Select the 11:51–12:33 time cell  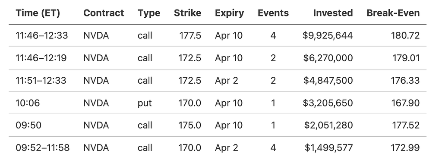tap(41, 81)
